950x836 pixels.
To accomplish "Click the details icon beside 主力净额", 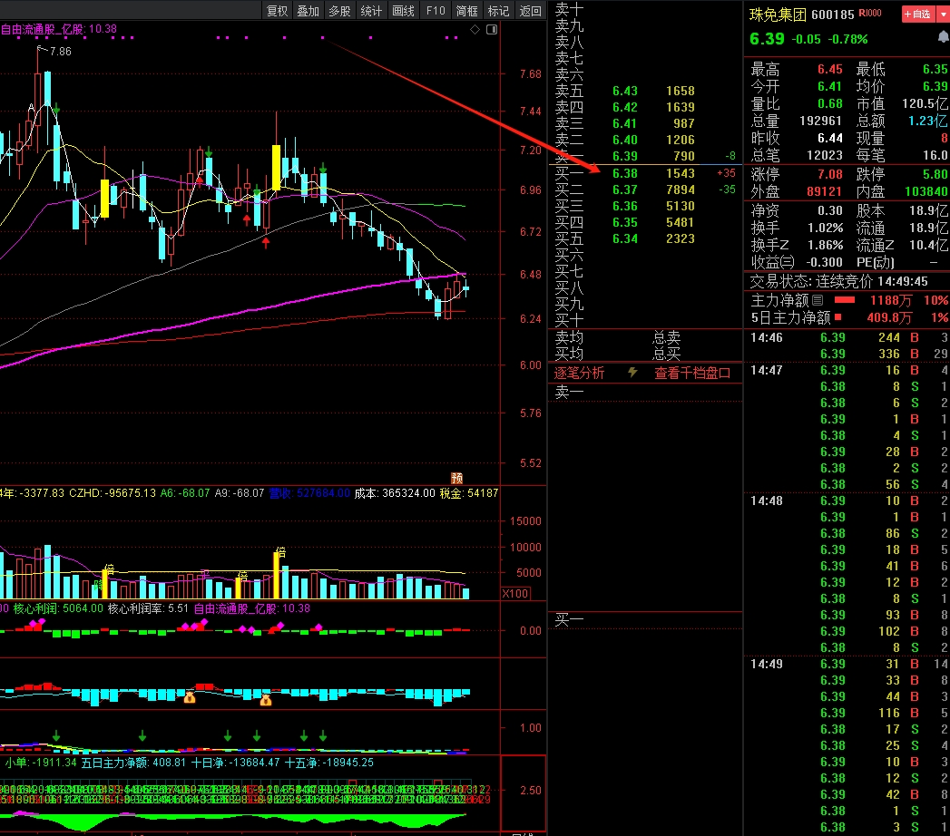I will point(818,300).
